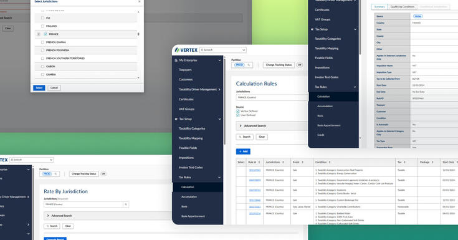458x240 pixels.
Task: Toggle tracking Off switch in Rate By Jurisdiction window
Action: [x=103, y=174]
